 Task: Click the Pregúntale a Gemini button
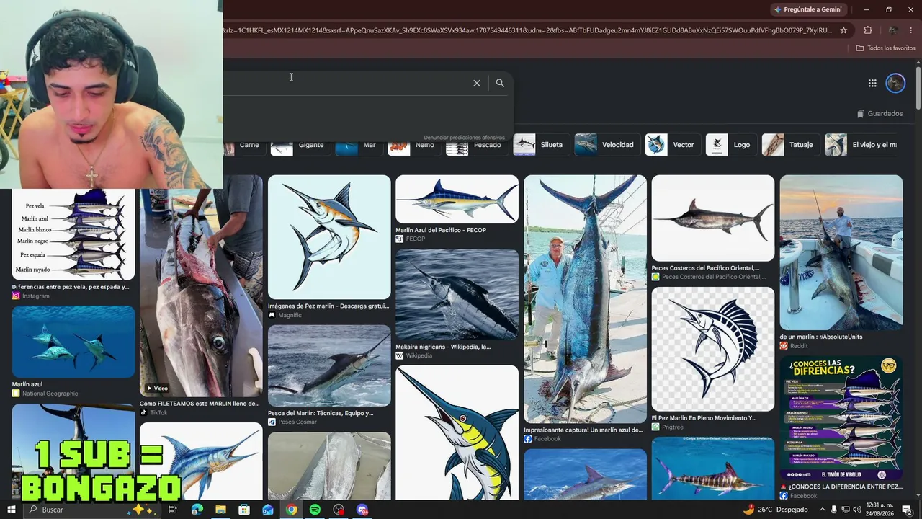tap(807, 9)
